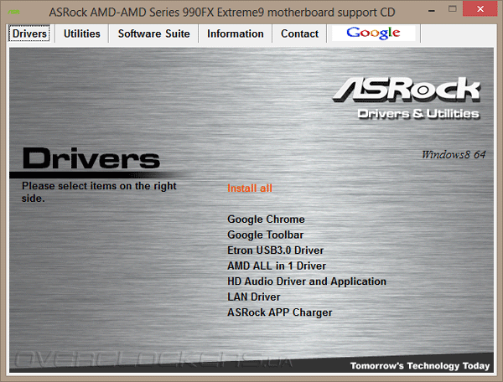The image size is (503, 382).
Task: Close the ASRock support CD window
Action: pos(480,9)
